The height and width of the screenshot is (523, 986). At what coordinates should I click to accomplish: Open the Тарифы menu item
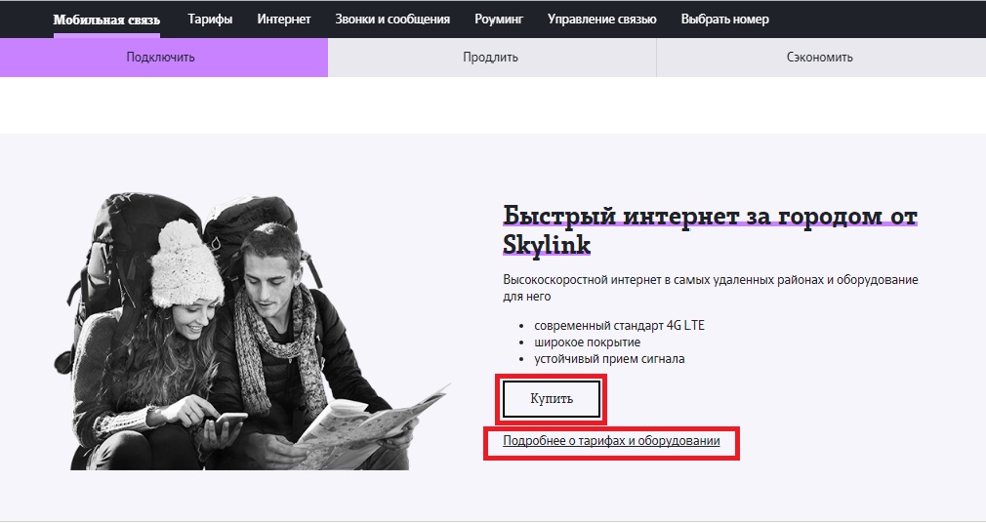click(x=210, y=20)
